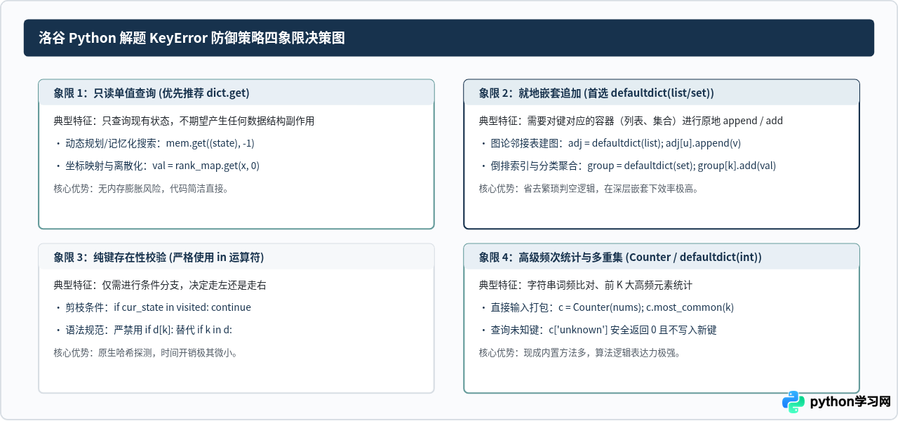The image size is (898, 421).
Task: Click the bullet '直接输入打包：c = Counter(nums); c.most_common(k)'
Action: (606, 307)
